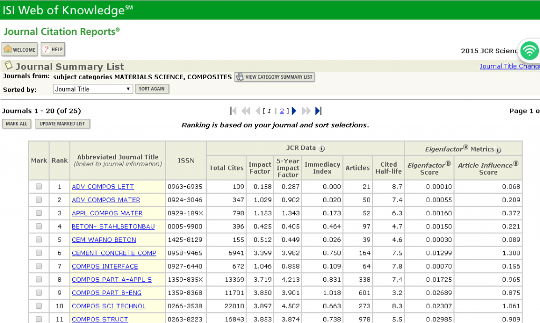Image resolution: width=540 pixels, height=323 pixels.
Task: Go to page 2 link
Action: click(x=282, y=111)
